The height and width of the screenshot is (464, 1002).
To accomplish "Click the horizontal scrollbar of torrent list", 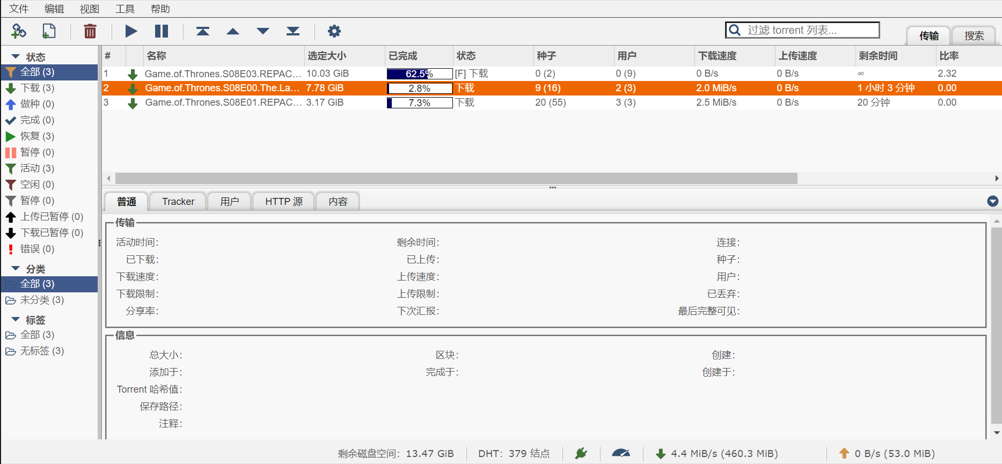I will (456, 178).
